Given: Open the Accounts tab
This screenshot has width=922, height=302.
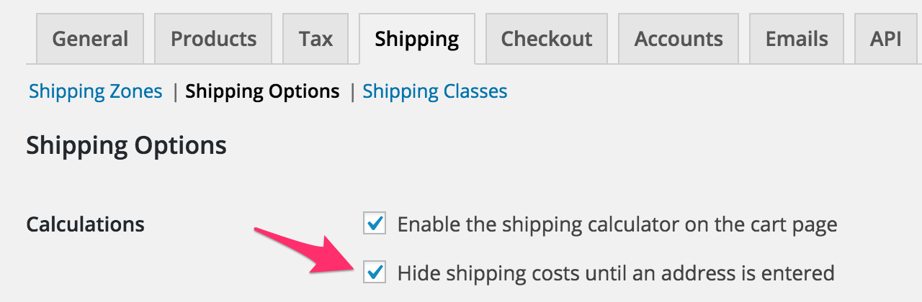Looking at the screenshot, I should point(679,38).
